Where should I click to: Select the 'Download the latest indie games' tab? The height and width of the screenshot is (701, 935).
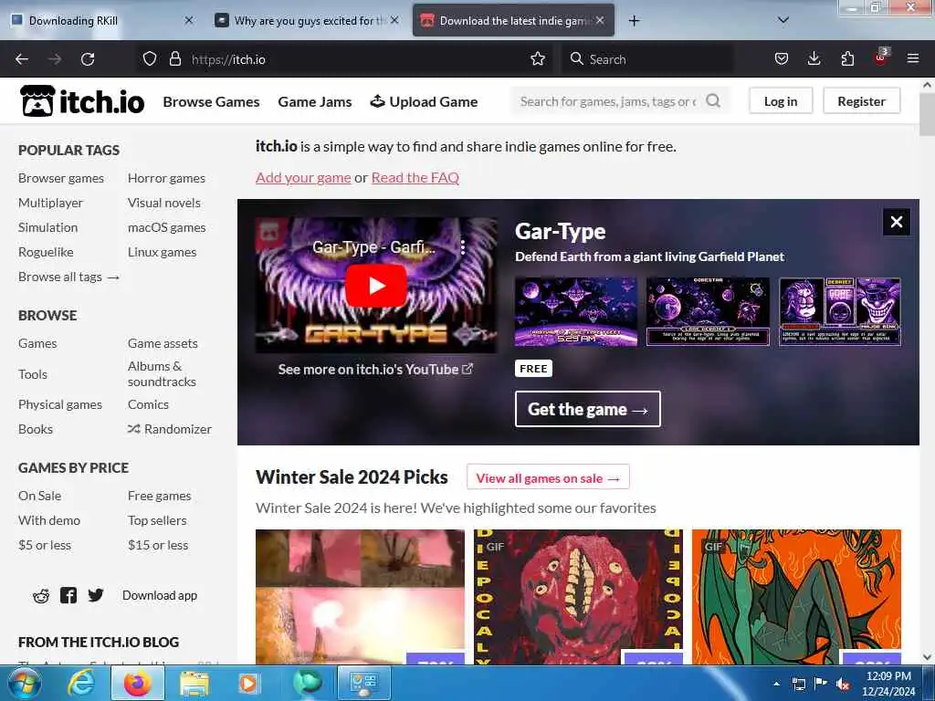pos(513,21)
